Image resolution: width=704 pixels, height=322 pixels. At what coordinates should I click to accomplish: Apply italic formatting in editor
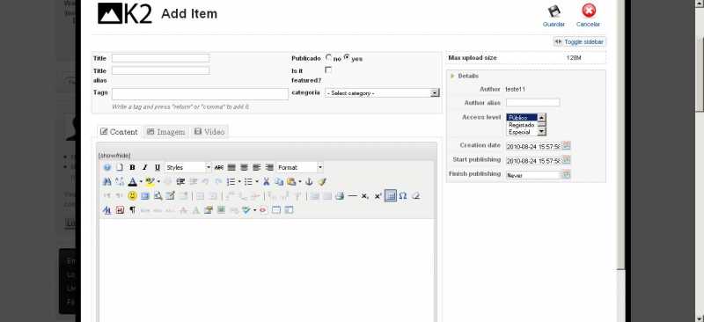(144, 167)
